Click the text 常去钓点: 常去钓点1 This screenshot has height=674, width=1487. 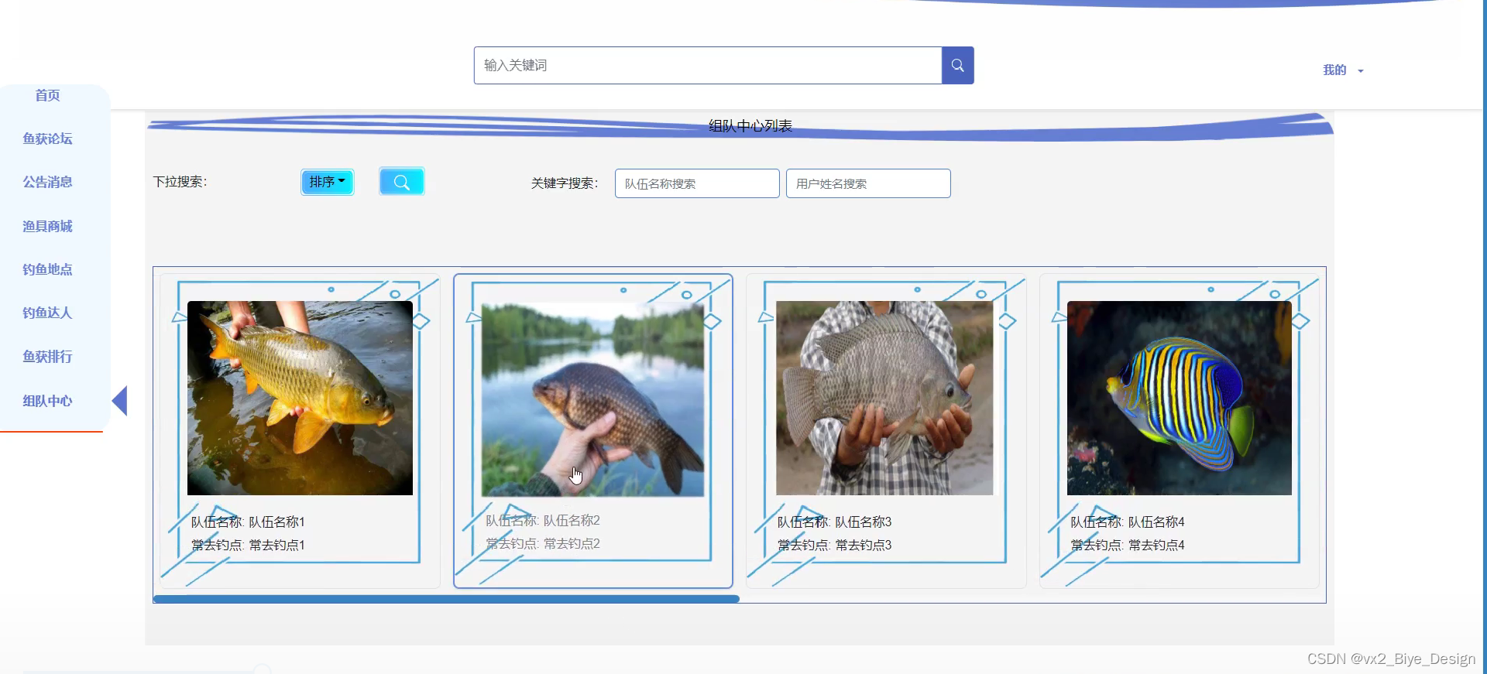[248, 546]
